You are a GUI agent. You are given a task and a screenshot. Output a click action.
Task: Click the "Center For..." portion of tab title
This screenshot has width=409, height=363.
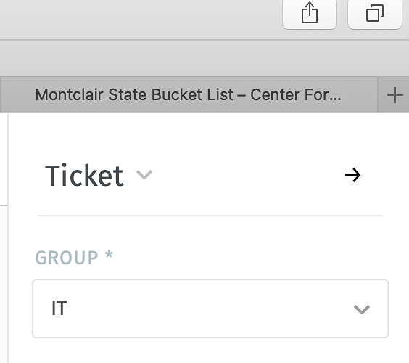point(296,94)
